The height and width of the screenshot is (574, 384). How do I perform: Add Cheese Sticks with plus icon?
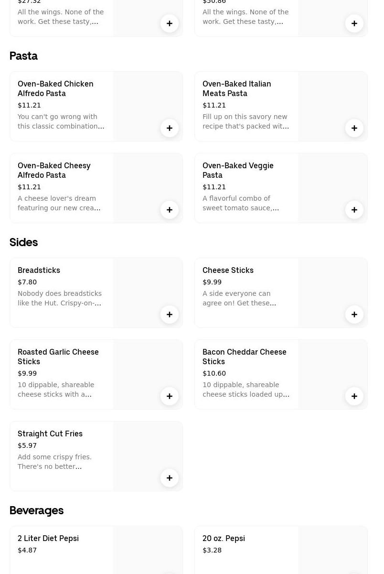click(354, 314)
